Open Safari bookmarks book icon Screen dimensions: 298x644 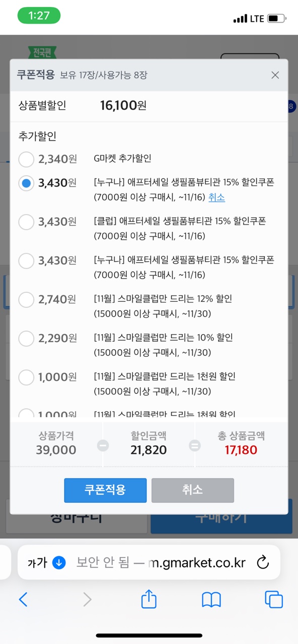pos(211,599)
